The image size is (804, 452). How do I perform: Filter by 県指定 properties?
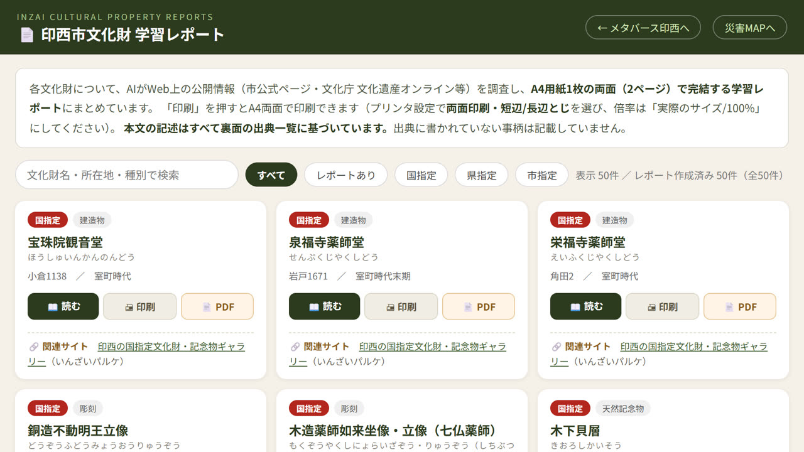(481, 175)
